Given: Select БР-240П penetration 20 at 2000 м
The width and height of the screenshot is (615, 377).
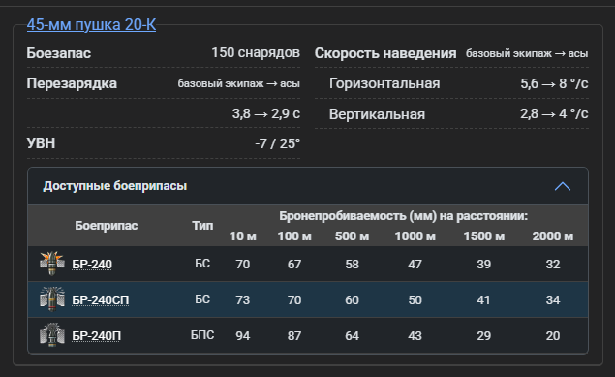Looking at the screenshot, I should (x=553, y=335).
